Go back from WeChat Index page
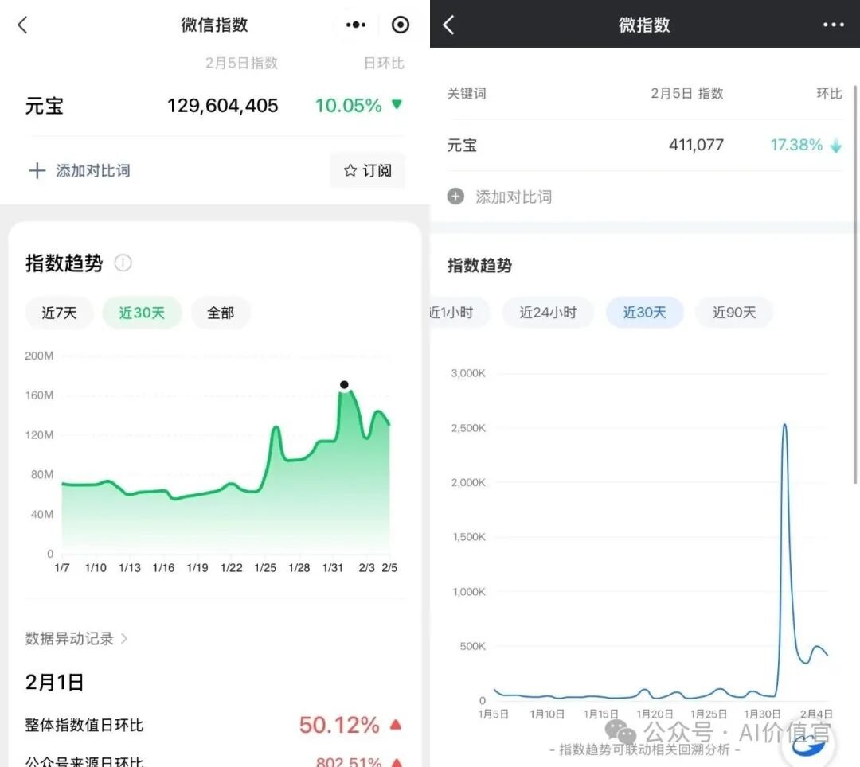The height and width of the screenshot is (767, 860). click(x=22, y=25)
